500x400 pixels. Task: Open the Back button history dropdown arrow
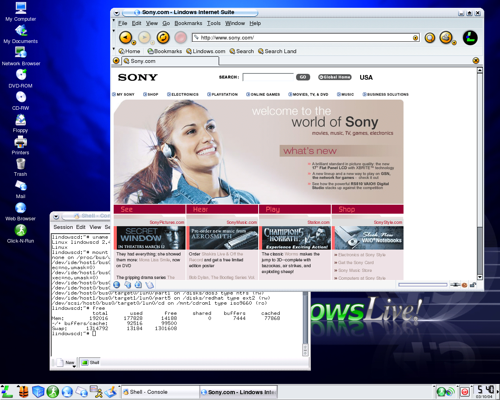134,43
